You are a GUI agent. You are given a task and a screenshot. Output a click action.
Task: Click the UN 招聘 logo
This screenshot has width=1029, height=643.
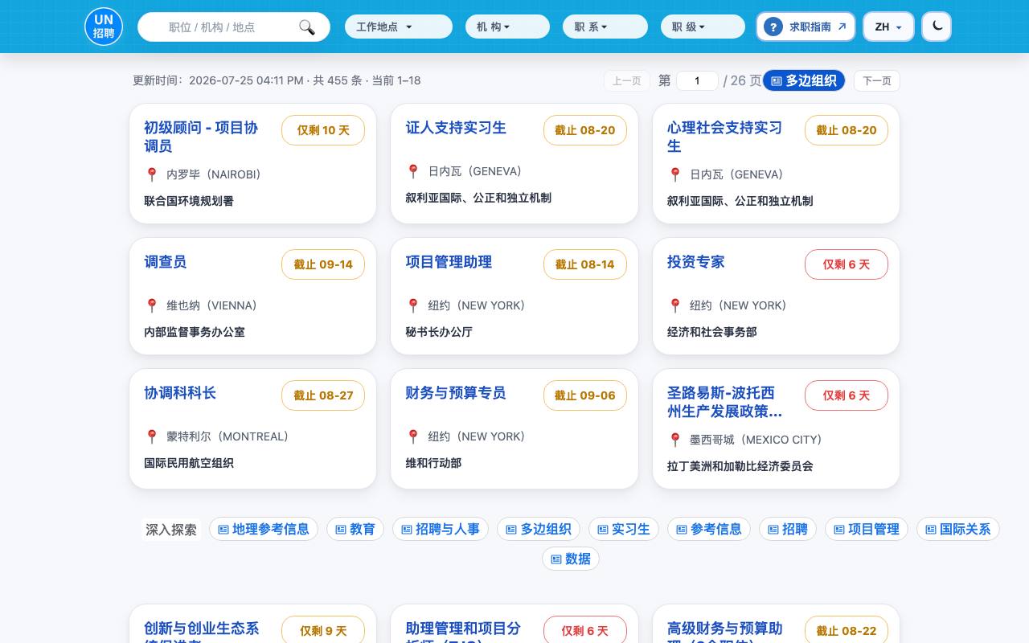pyautogui.click(x=104, y=27)
